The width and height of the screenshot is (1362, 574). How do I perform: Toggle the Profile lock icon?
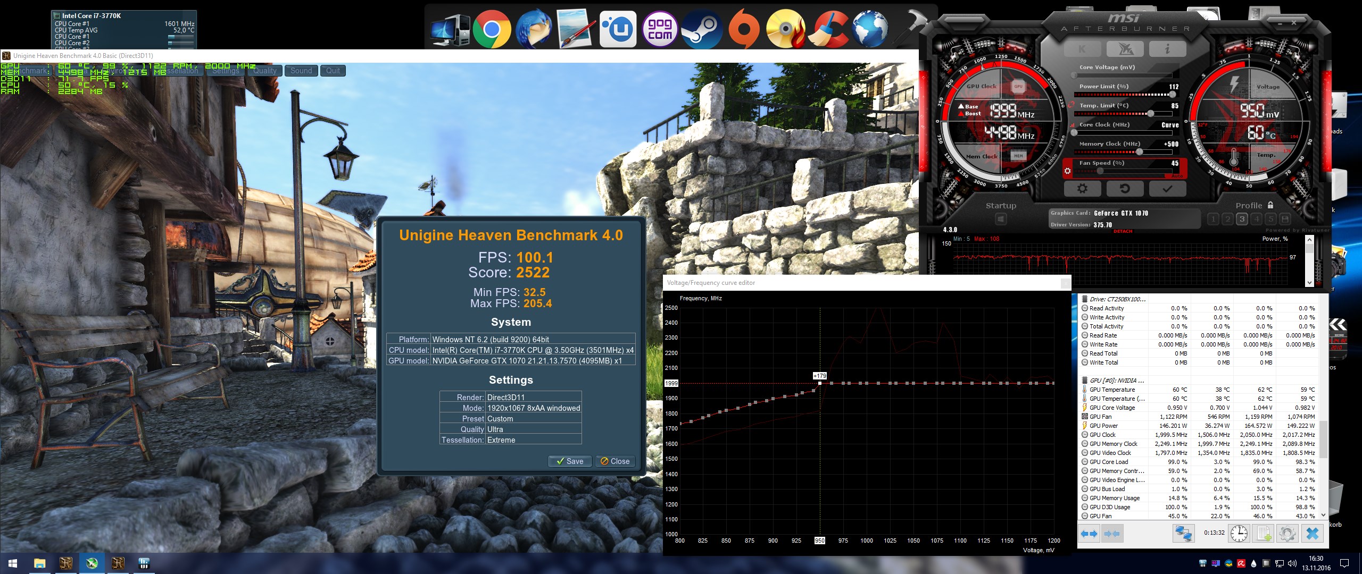[x=1270, y=205]
